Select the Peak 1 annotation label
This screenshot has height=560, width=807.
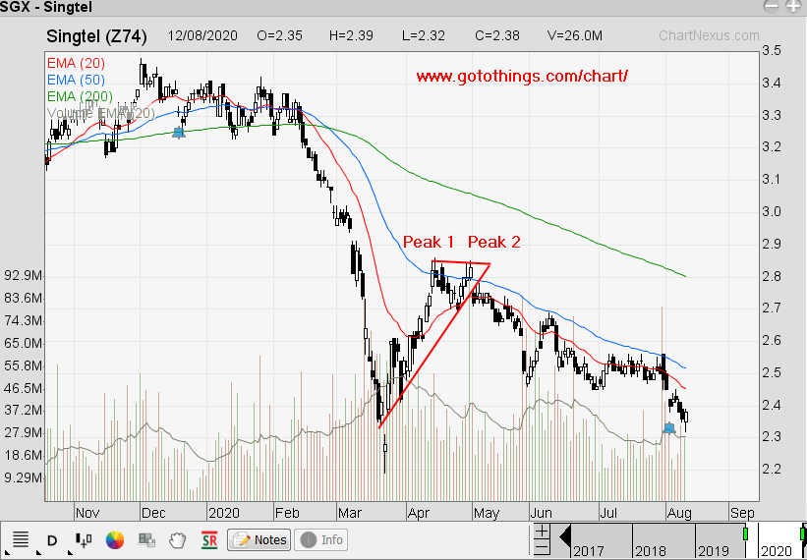(429, 242)
